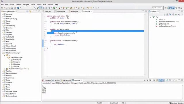Switch to the Debug perspective

pyautogui.click(x=179, y=8)
